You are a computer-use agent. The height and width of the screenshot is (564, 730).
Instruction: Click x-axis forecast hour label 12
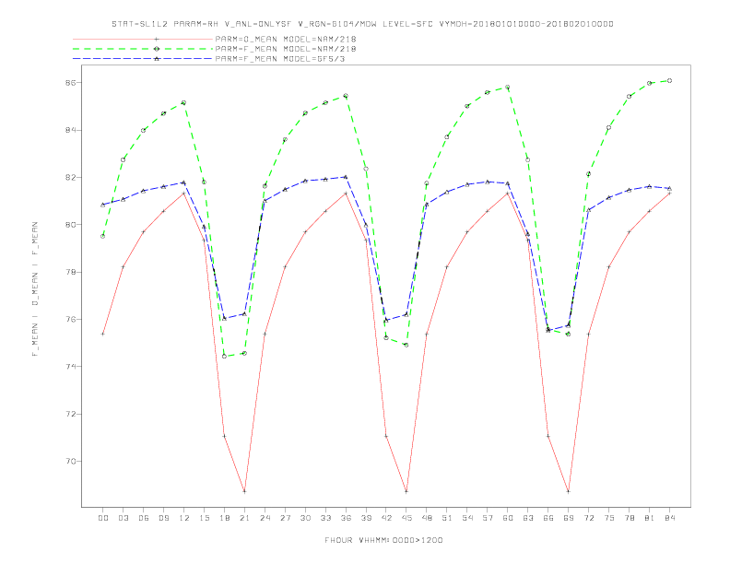pyautogui.click(x=184, y=518)
